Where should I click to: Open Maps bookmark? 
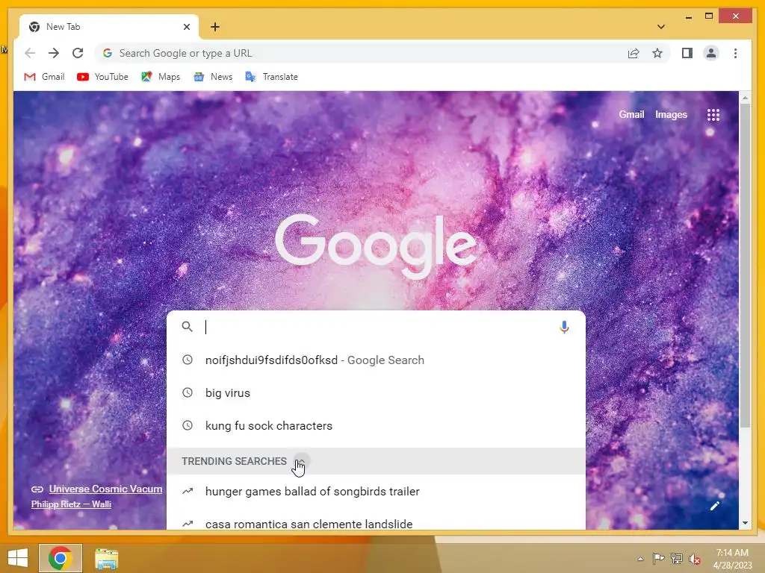pos(161,77)
